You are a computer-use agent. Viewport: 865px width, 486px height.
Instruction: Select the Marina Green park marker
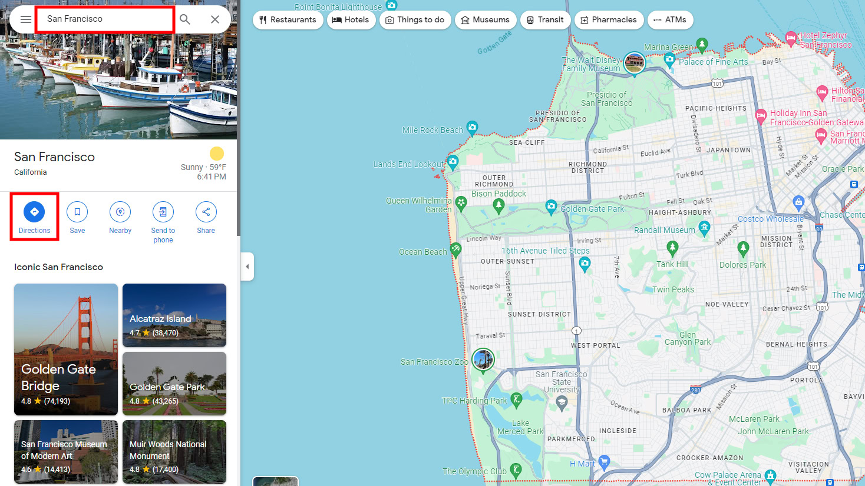pyautogui.click(x=702, y=44)
